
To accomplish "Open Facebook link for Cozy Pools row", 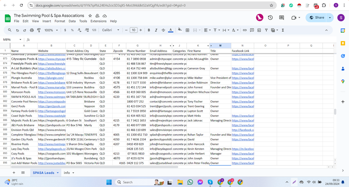I will [x=243, y=154].
